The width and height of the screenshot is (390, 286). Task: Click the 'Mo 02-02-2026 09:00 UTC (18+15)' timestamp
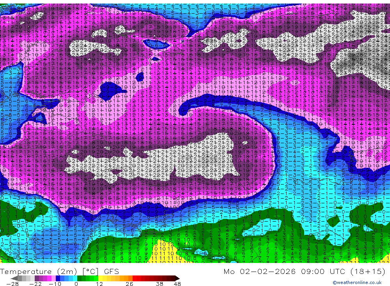pyautogui.click(x=305, y=271)
